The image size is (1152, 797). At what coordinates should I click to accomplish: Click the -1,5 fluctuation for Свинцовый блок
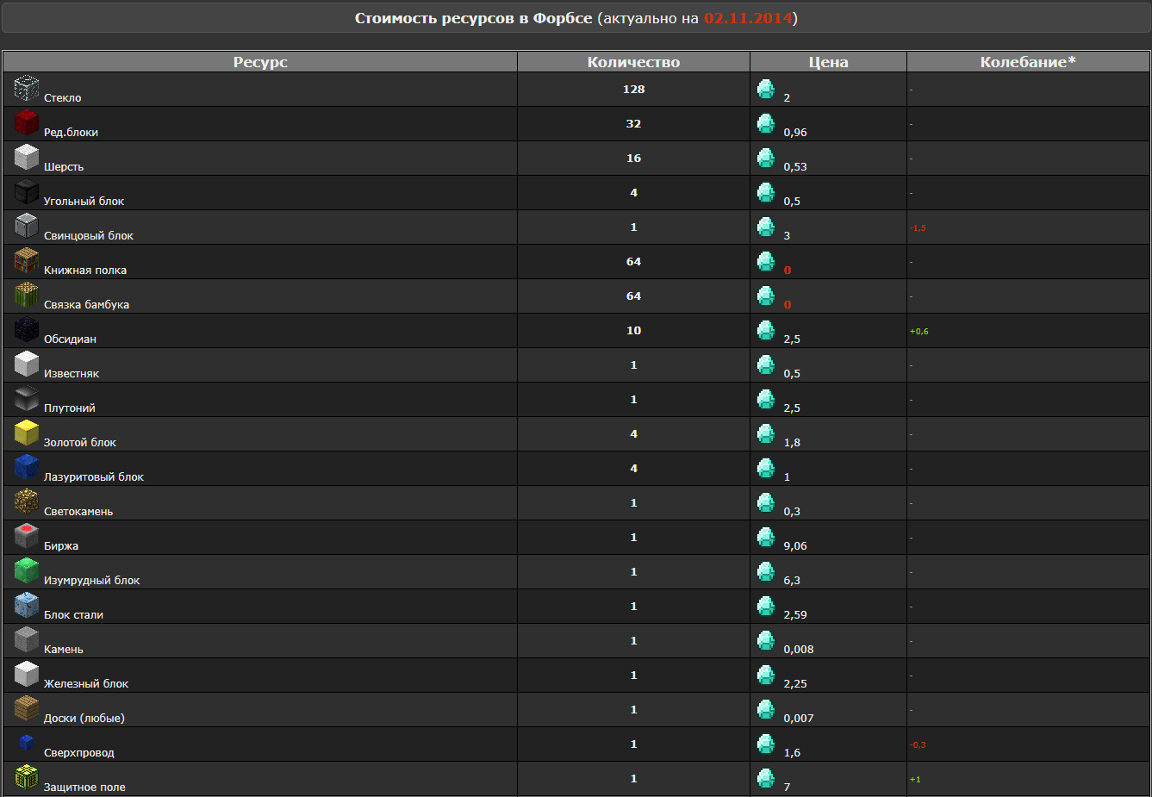click(918, 228)
